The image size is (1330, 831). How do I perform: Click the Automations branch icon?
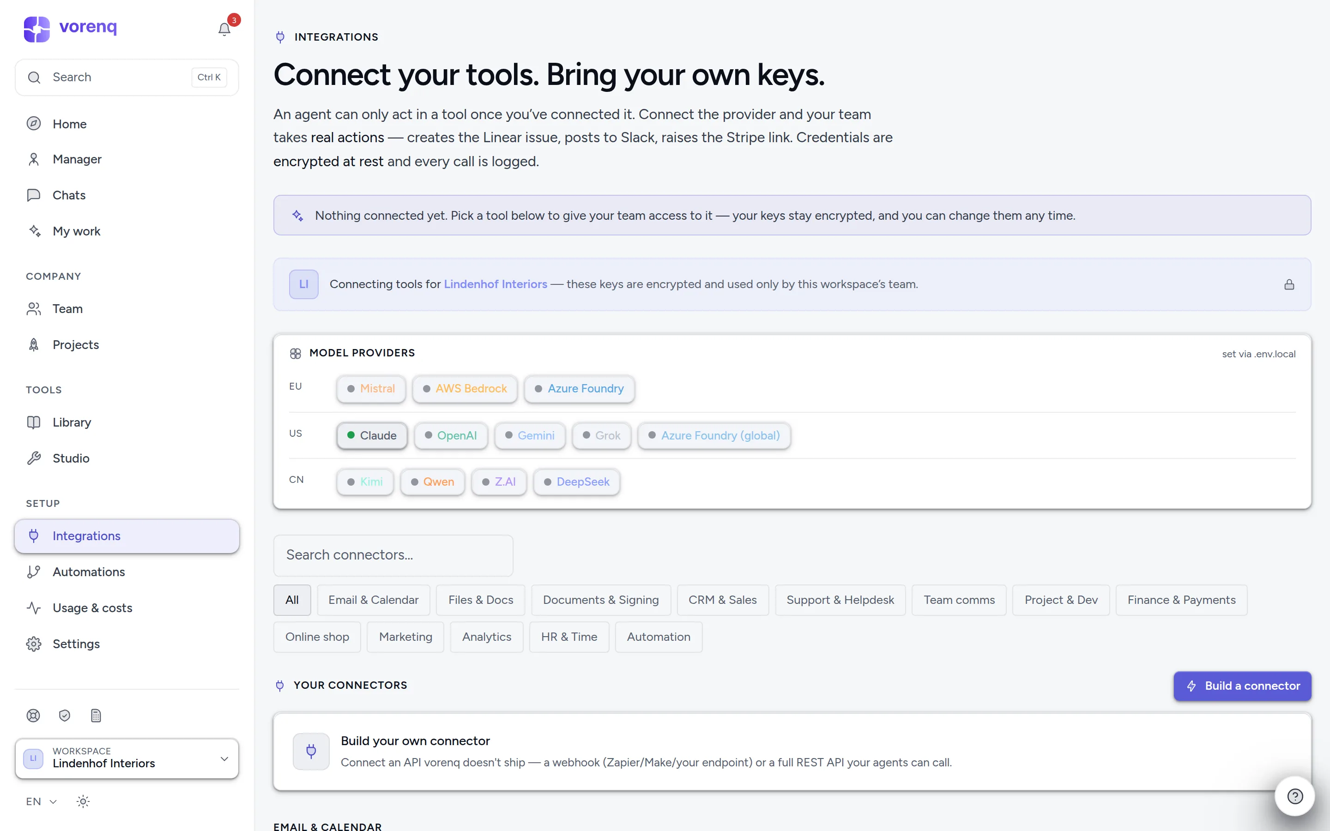[34, 572]
